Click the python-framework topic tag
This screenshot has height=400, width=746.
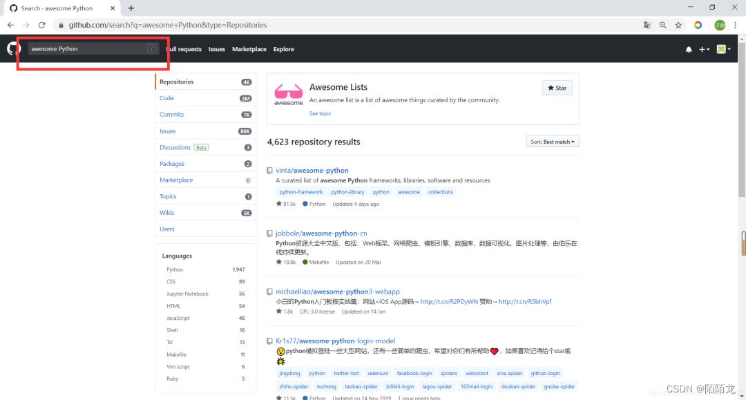[300, 192]
